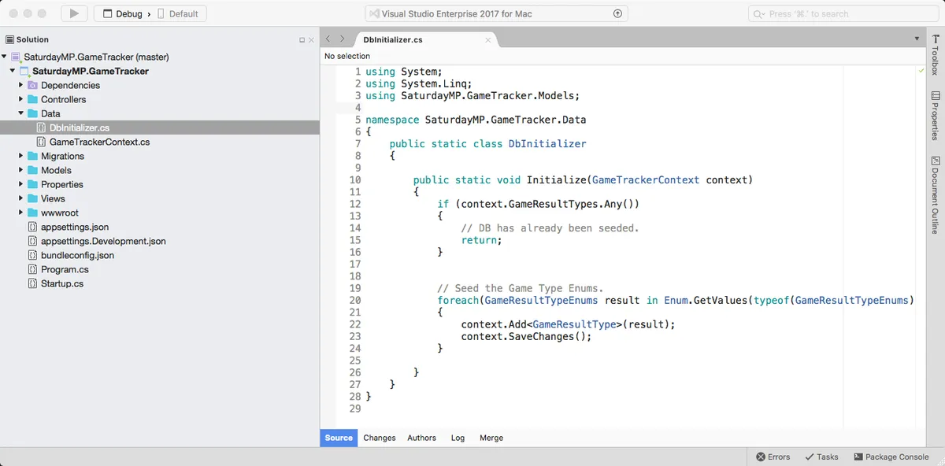Switch to the Changes tab
The height and width of the screenshot is (466, 945).
[380, 438]
